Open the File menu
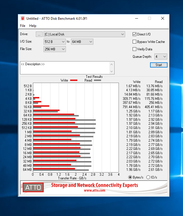 tap(23, 26)
